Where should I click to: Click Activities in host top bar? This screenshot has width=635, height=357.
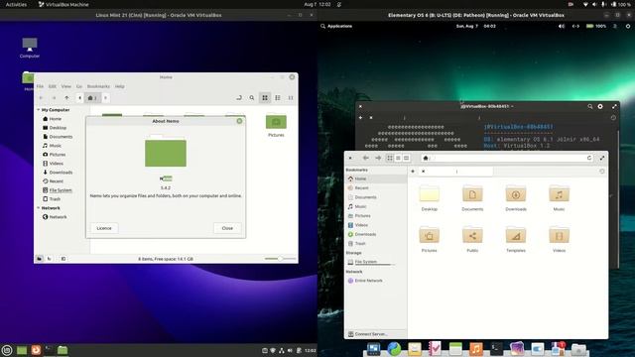16,4
